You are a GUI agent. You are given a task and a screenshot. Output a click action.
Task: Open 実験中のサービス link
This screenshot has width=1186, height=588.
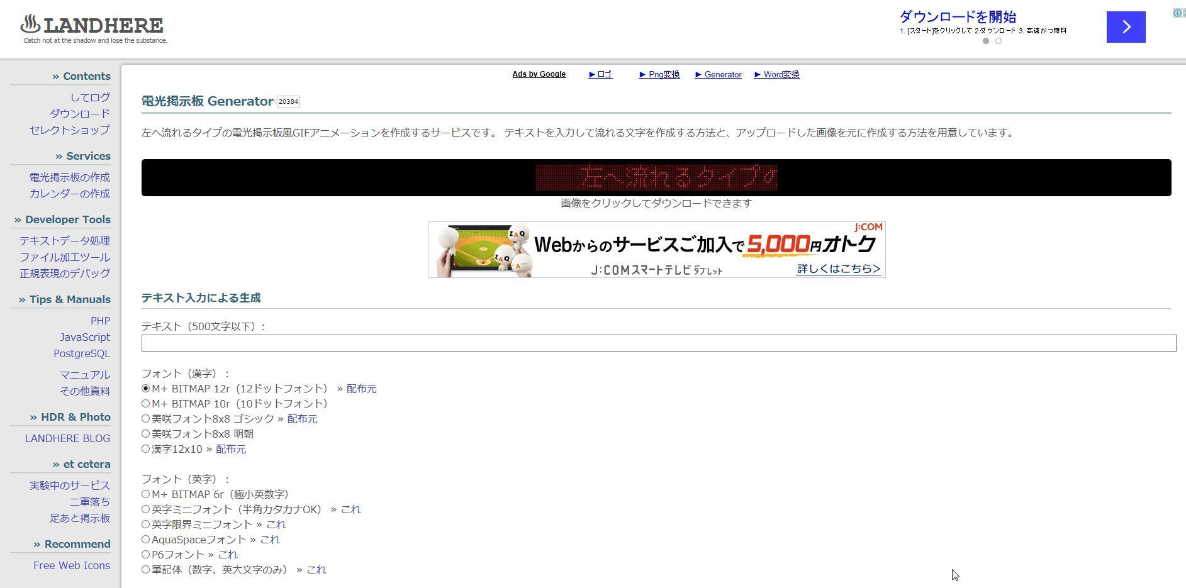(70, 485)
